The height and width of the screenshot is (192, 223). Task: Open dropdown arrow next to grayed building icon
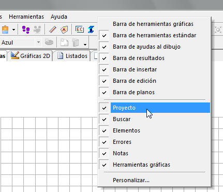coord(85,45)
